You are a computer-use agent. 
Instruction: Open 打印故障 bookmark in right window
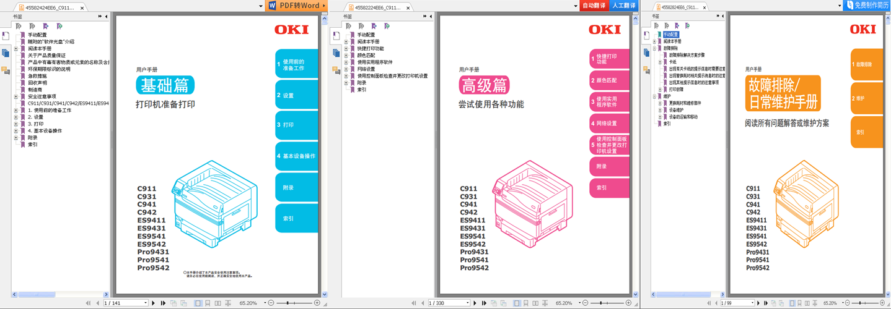tap(676, 90)
